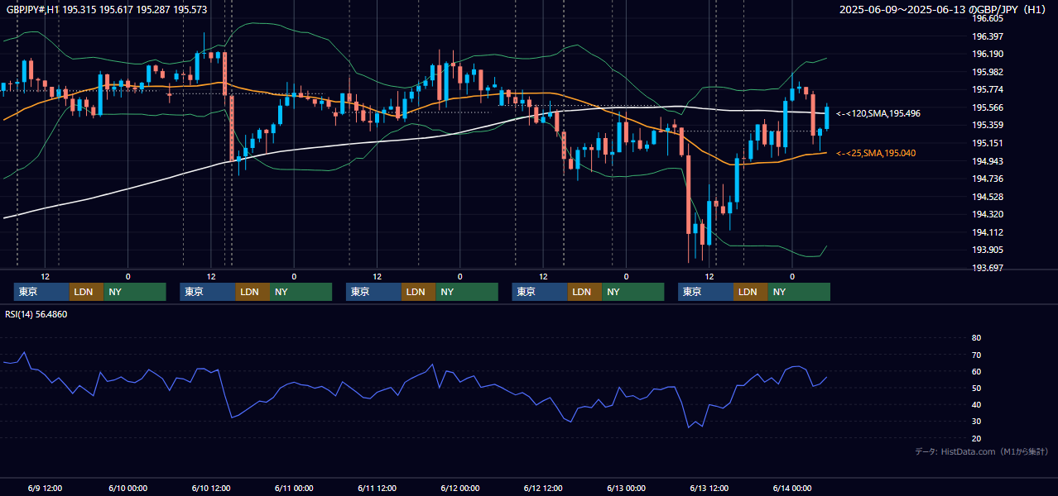Click the 193.905 price axis label

[x=988, y=250]
